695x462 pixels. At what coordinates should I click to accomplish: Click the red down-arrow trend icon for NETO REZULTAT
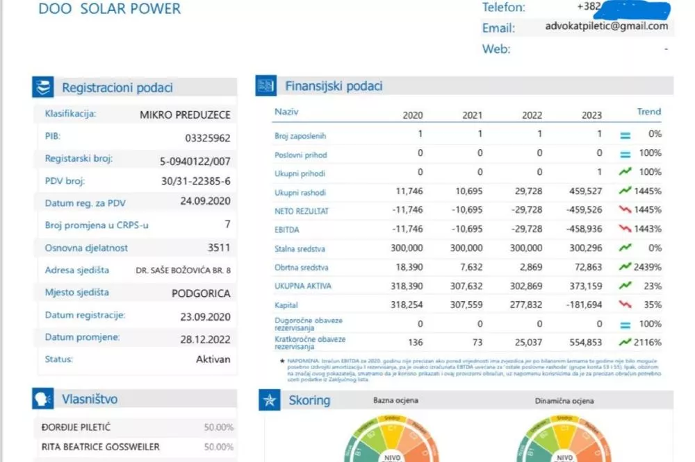[625, 209]
